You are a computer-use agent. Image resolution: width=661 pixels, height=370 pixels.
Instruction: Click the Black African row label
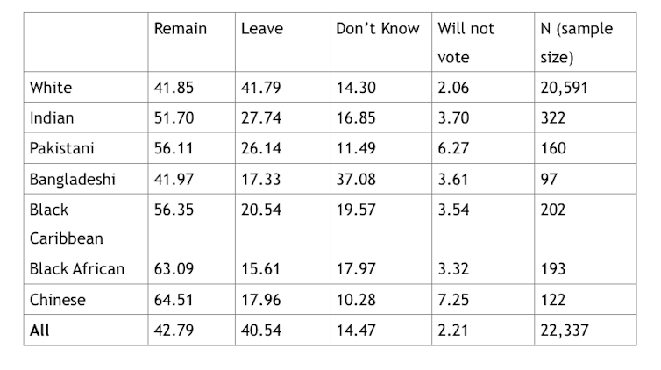click(77, 269)
